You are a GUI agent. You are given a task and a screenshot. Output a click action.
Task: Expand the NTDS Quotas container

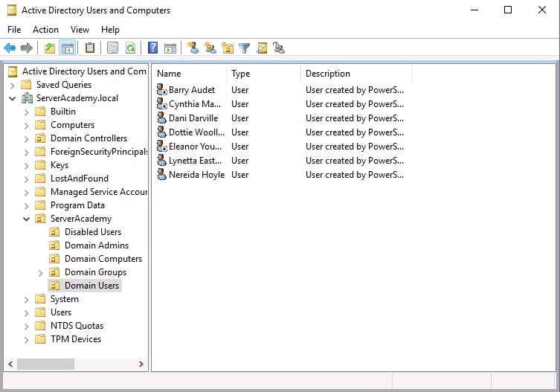point(26,327)
